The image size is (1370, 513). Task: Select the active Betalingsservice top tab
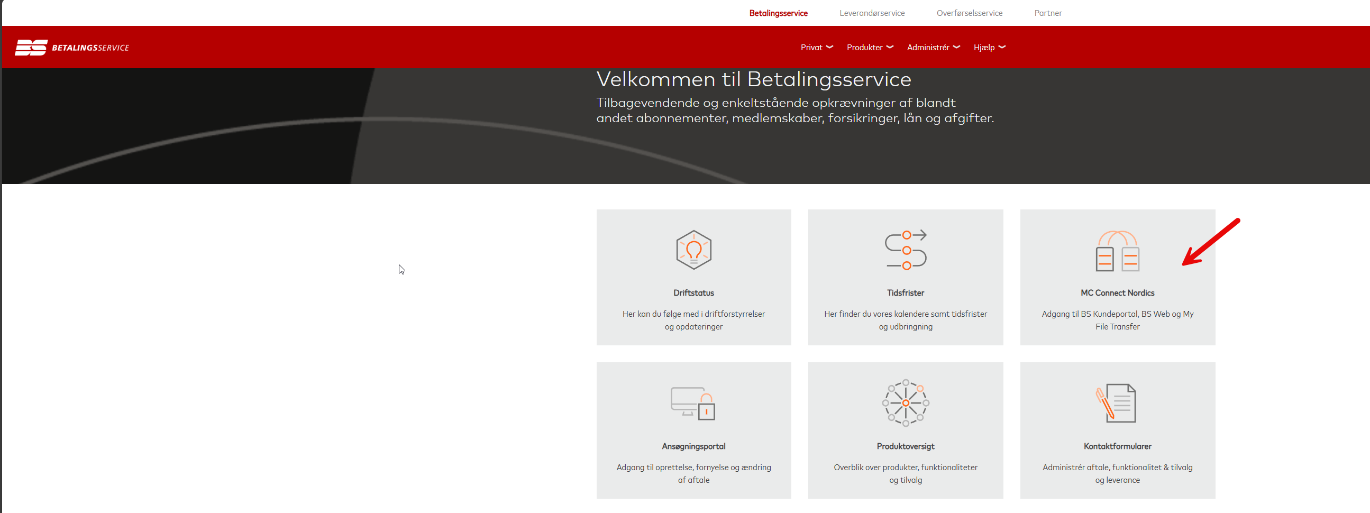coord(778,13)
